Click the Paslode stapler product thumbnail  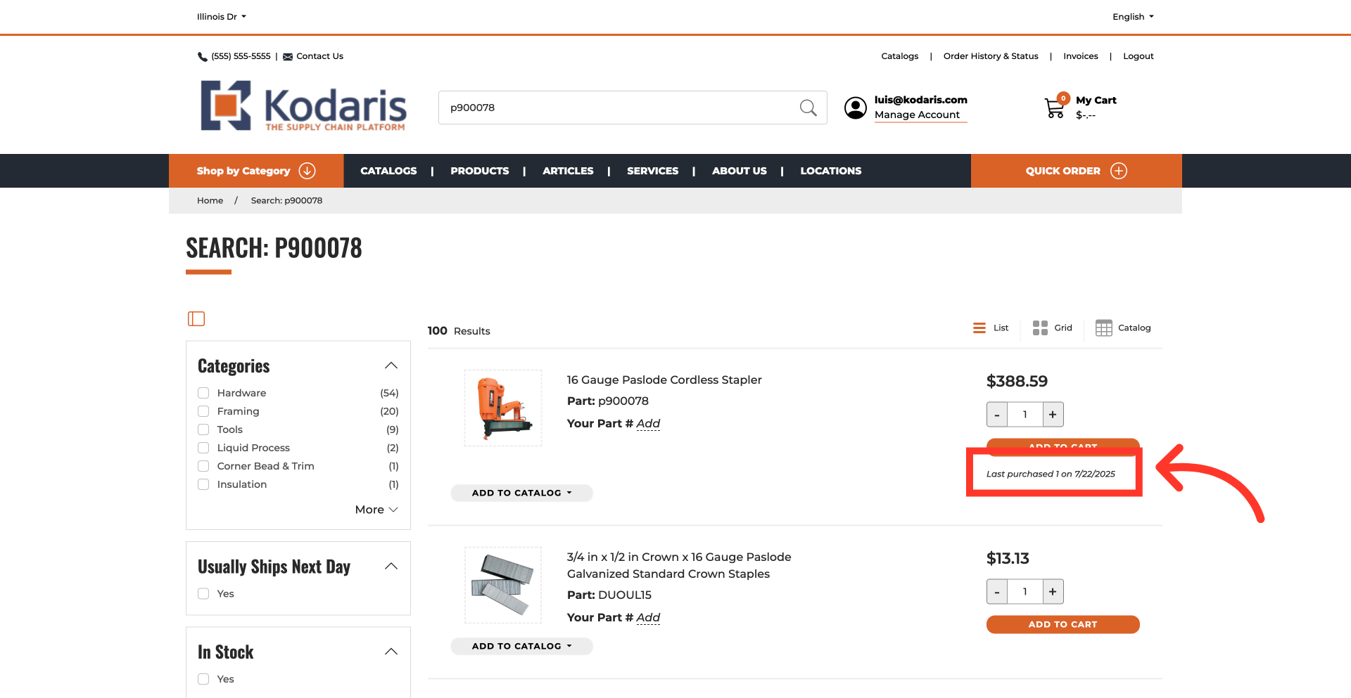coord(503,408)
